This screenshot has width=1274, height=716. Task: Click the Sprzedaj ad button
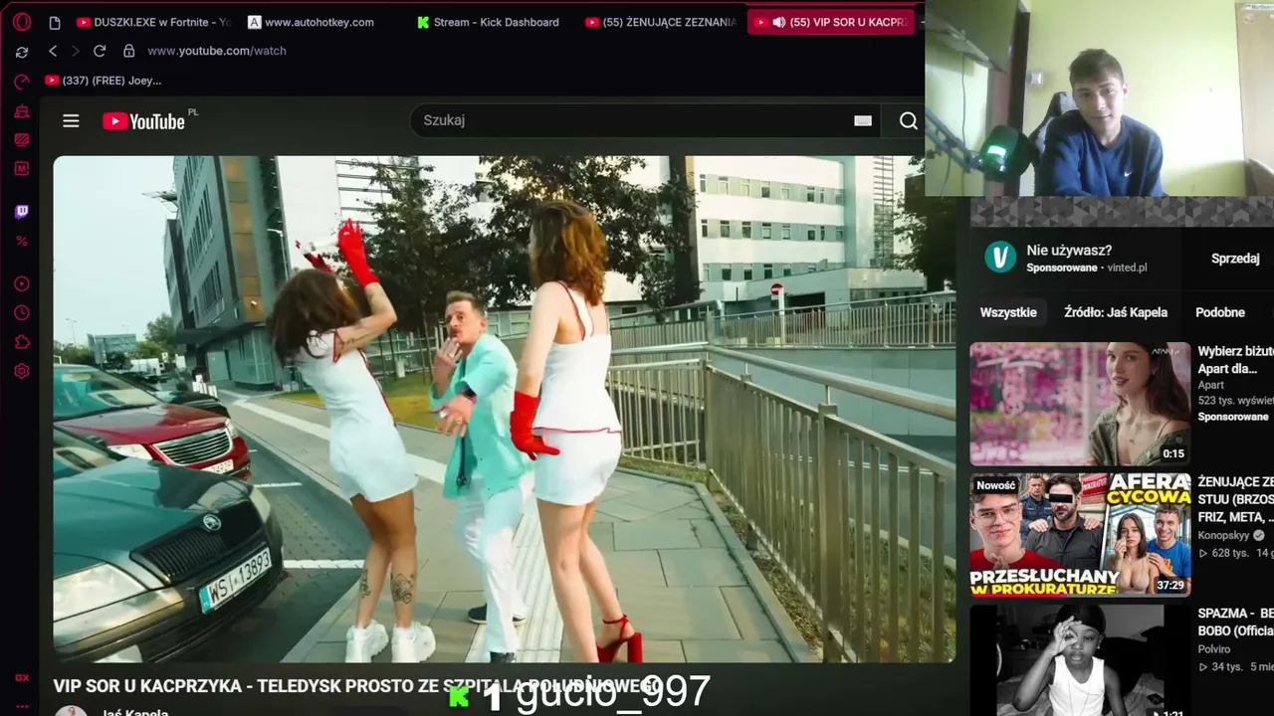(x=1235, y=259)
